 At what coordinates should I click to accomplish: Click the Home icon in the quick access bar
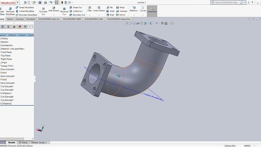(x=25, y=2)
